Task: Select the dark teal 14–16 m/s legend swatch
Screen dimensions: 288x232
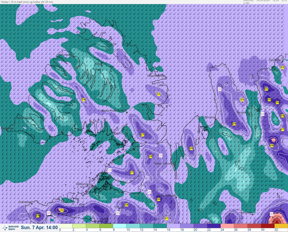Action: click(160, 226)
